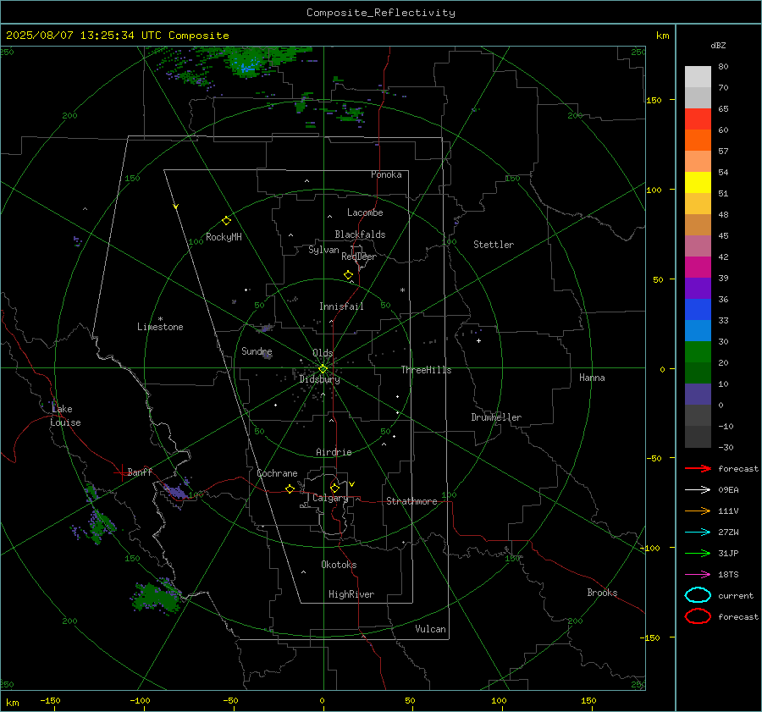Pick the red 65 dBZ color swatch
762x712 pixels.
(x=698, y=119)
